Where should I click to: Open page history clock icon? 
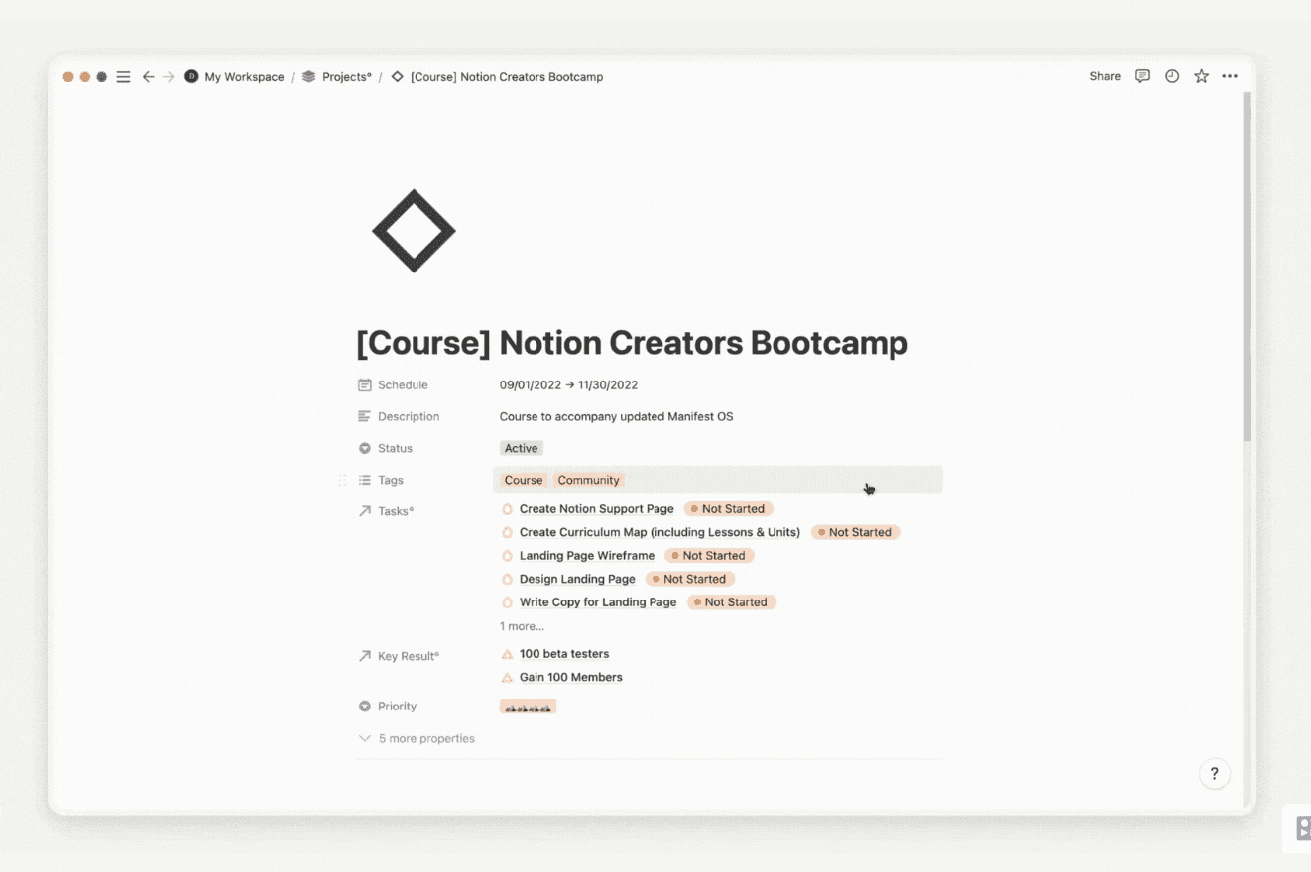(x=1172, y=76)
